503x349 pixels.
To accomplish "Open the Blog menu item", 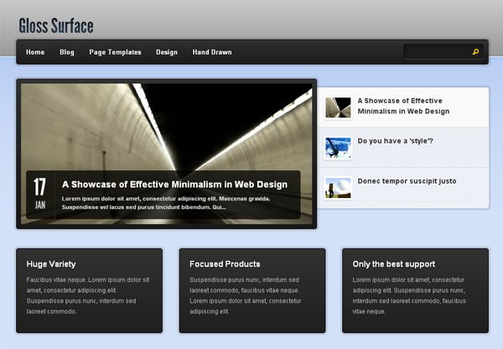I will coord(67,52).
